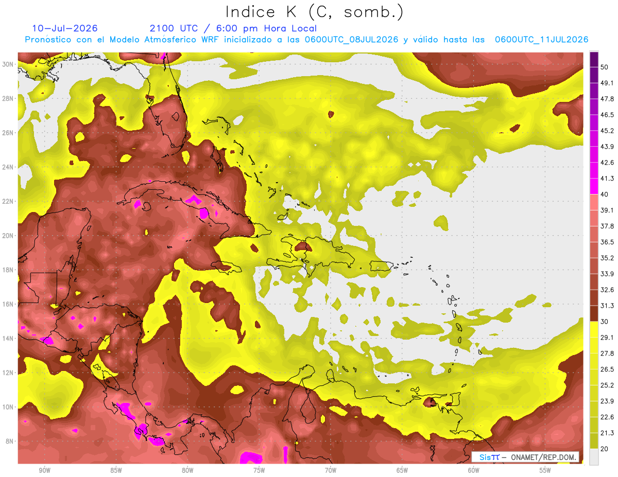Screen dimensions: 618x477
Task: Click the color scale value 29.1
Action: (x=608, y=337)
